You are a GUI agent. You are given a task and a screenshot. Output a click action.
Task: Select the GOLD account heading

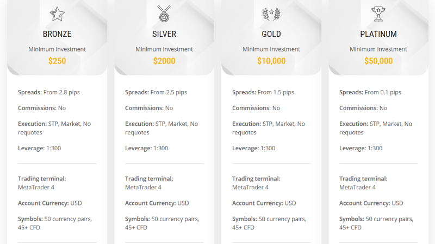(x=271, y=34)
